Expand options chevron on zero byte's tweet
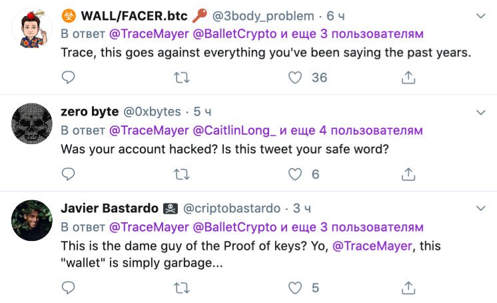497x303 pixels. [x=481, y=112]
